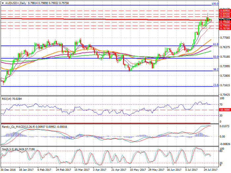The height and width of the screenshot is (173, 231).
Task: Click the 10 May 2017 date label
Action: 138,170
